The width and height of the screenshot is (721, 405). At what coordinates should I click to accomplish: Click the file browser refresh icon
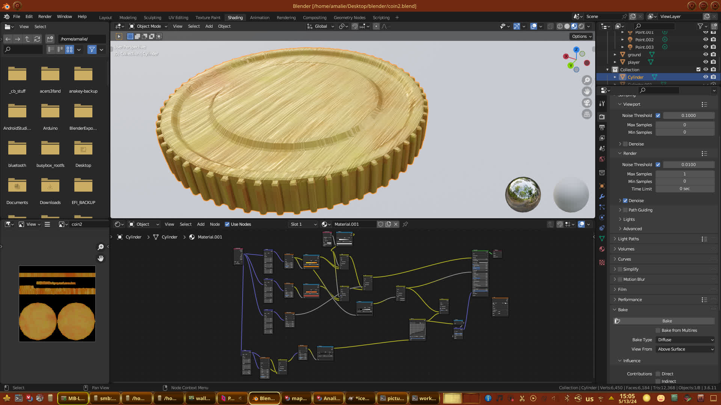(x=37, y=39)
